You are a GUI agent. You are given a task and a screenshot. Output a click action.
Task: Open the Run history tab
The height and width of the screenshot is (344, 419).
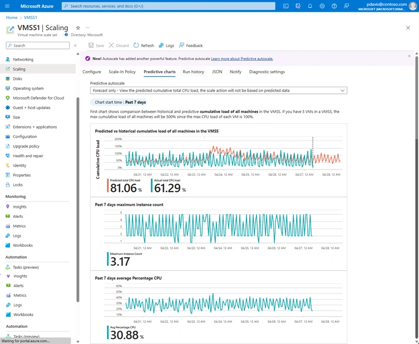[193, 72]
